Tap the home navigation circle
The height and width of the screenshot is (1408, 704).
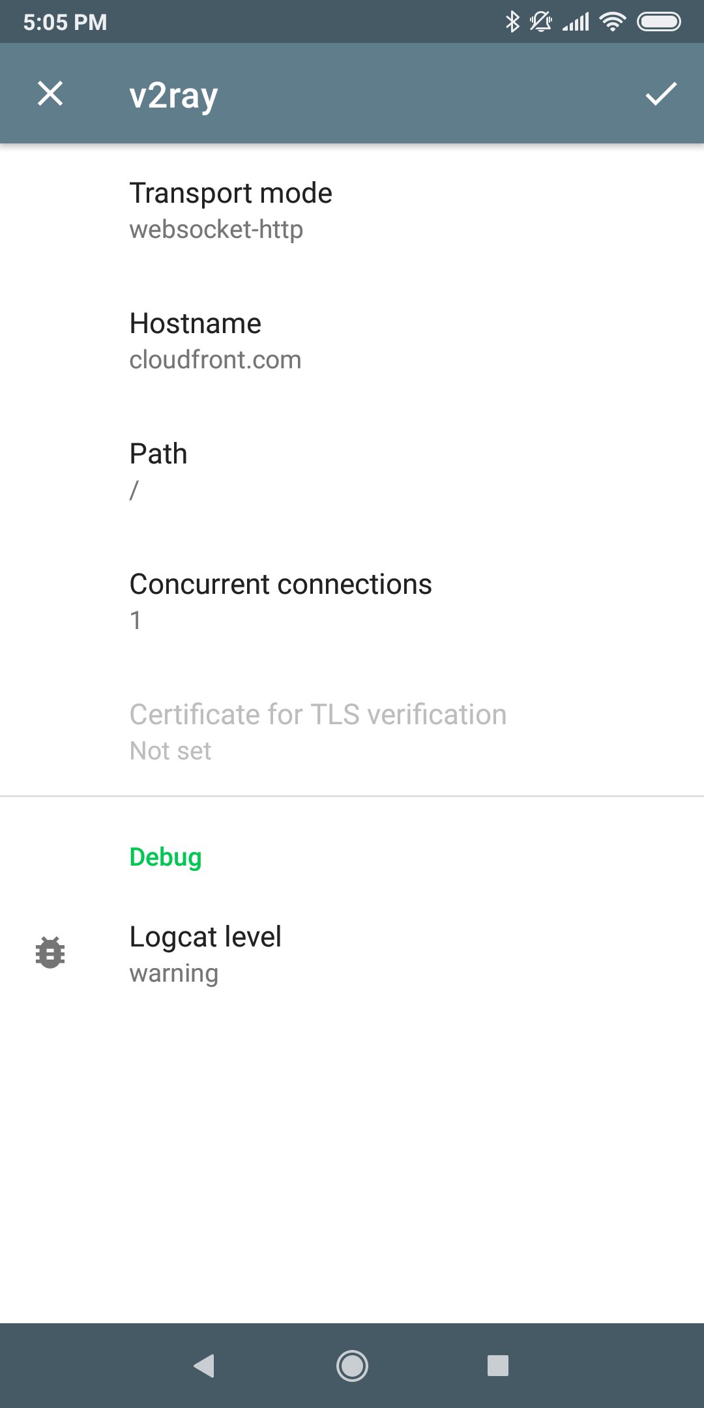352,1367
